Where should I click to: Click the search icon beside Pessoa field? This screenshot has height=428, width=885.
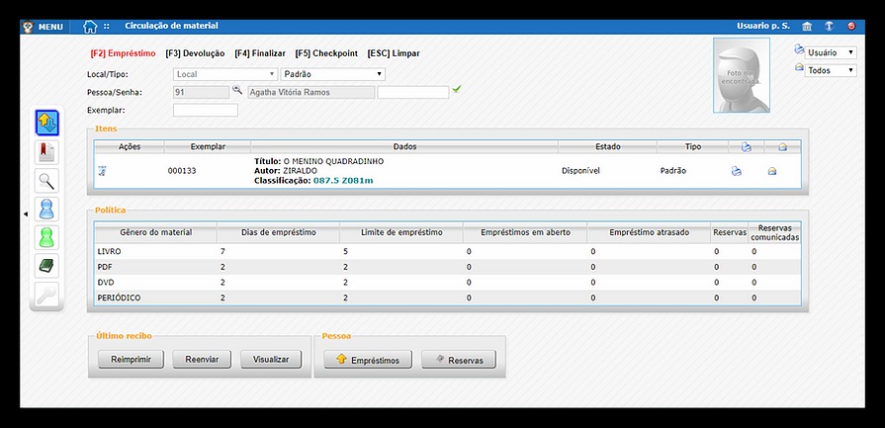point(237,91)
